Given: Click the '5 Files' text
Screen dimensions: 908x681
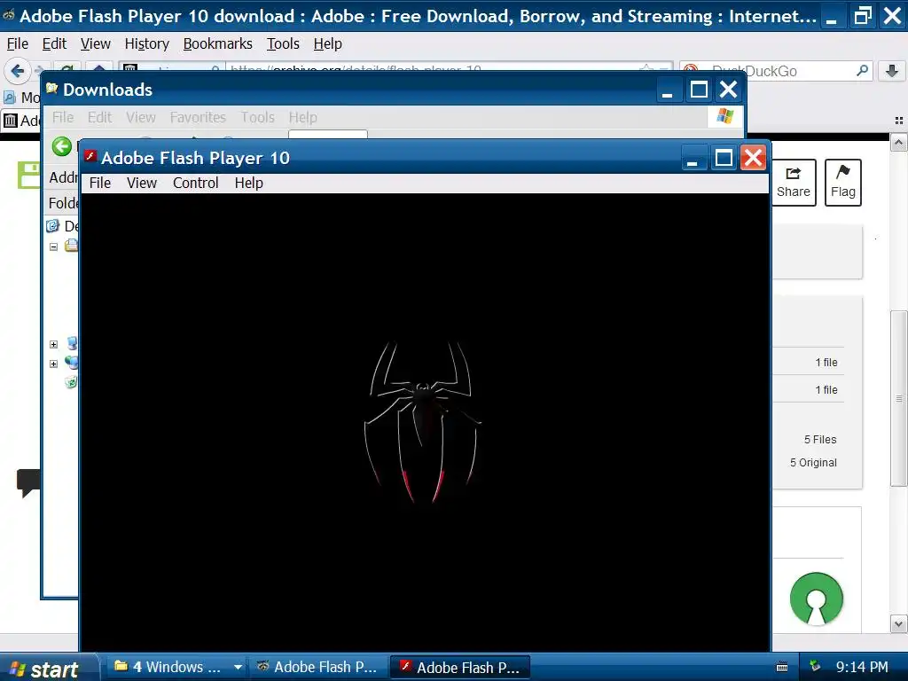Looking at the screenshot, I should pos(820,440).
